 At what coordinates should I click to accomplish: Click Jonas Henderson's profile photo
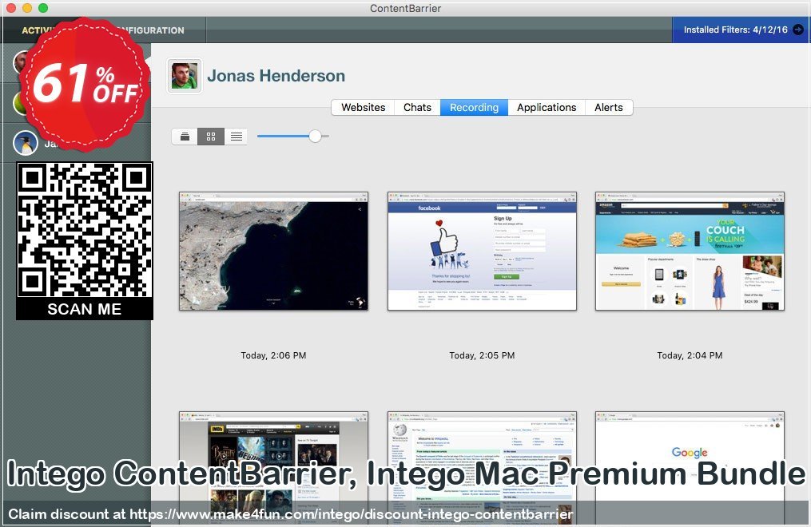tap(185, 76)
